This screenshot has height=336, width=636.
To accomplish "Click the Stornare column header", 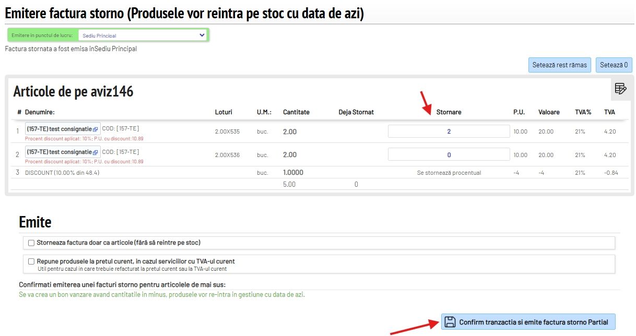I will pos(449,112).
